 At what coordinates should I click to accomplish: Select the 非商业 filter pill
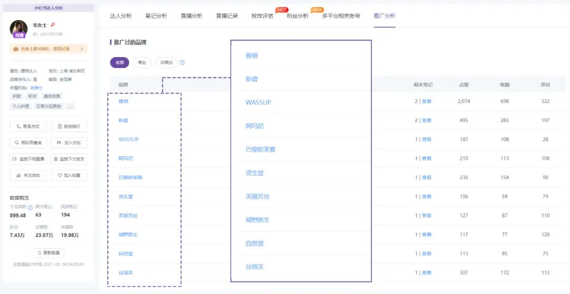click(166, 62)
